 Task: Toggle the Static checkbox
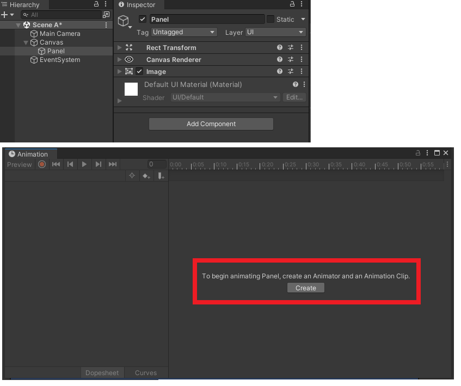point(271,20)
